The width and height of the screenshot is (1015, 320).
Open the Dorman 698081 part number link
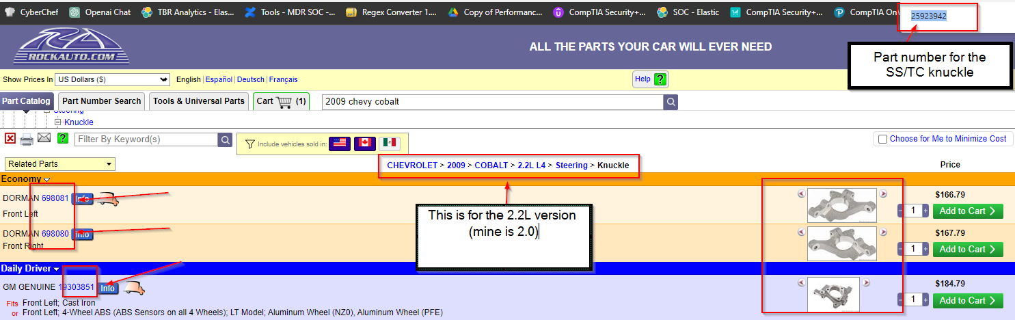[55, 198]
